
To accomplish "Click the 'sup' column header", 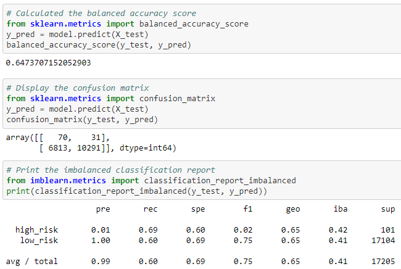I will coord(388,209).
